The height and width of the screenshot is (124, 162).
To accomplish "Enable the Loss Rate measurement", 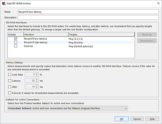I will tap(10, 75).
